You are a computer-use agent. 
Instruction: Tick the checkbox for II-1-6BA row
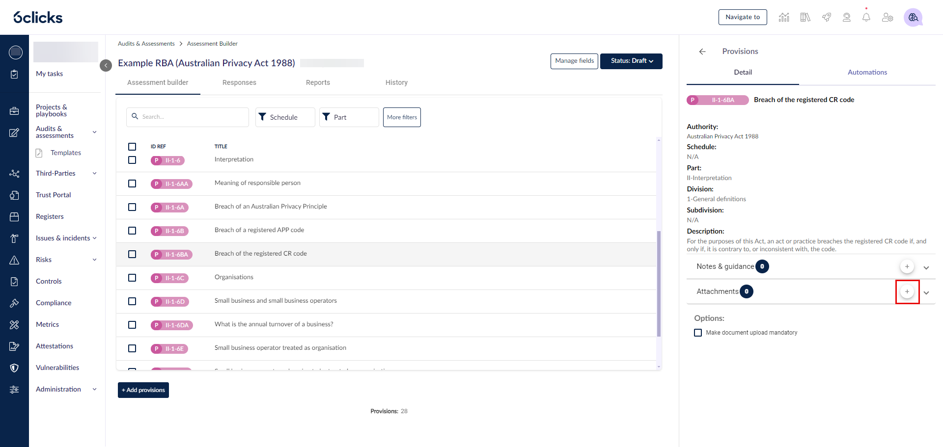[x=132, y=254]
